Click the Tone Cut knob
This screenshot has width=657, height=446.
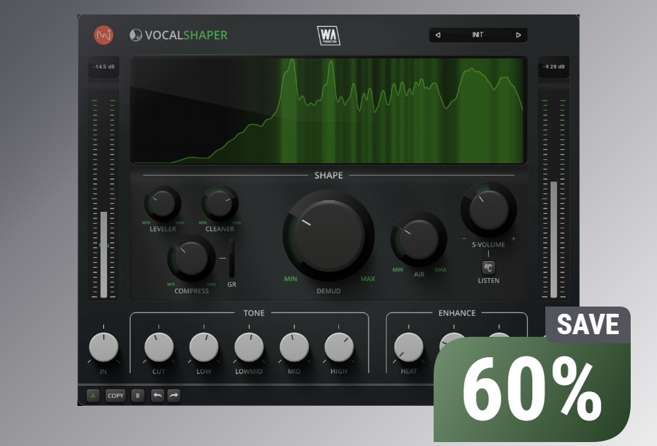159,347
